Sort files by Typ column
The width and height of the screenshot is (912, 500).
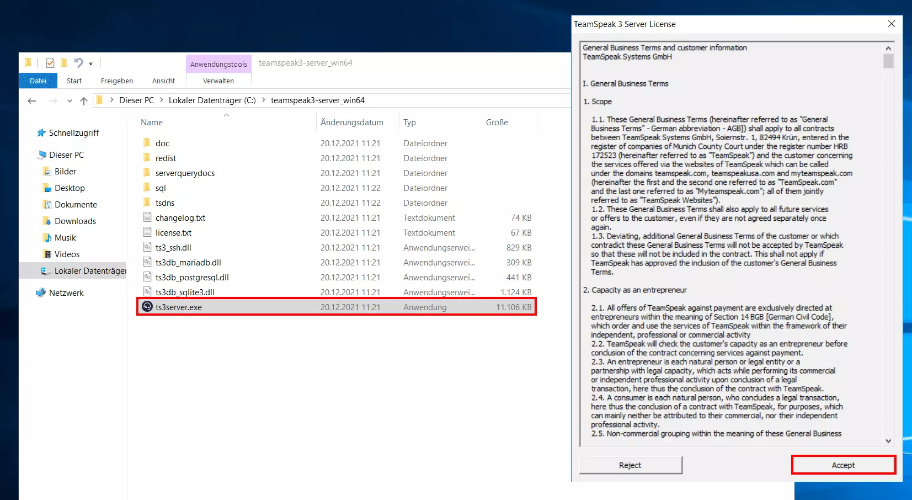409,123
